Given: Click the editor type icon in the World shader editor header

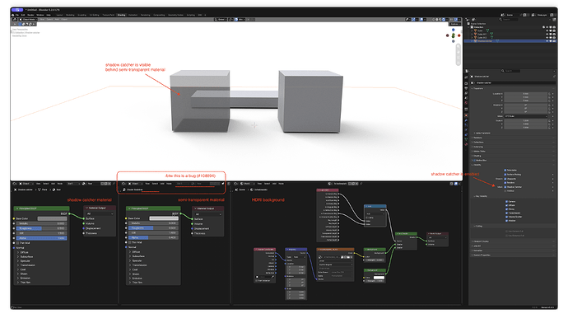Looking at the screenshot, I should point(236,184).
